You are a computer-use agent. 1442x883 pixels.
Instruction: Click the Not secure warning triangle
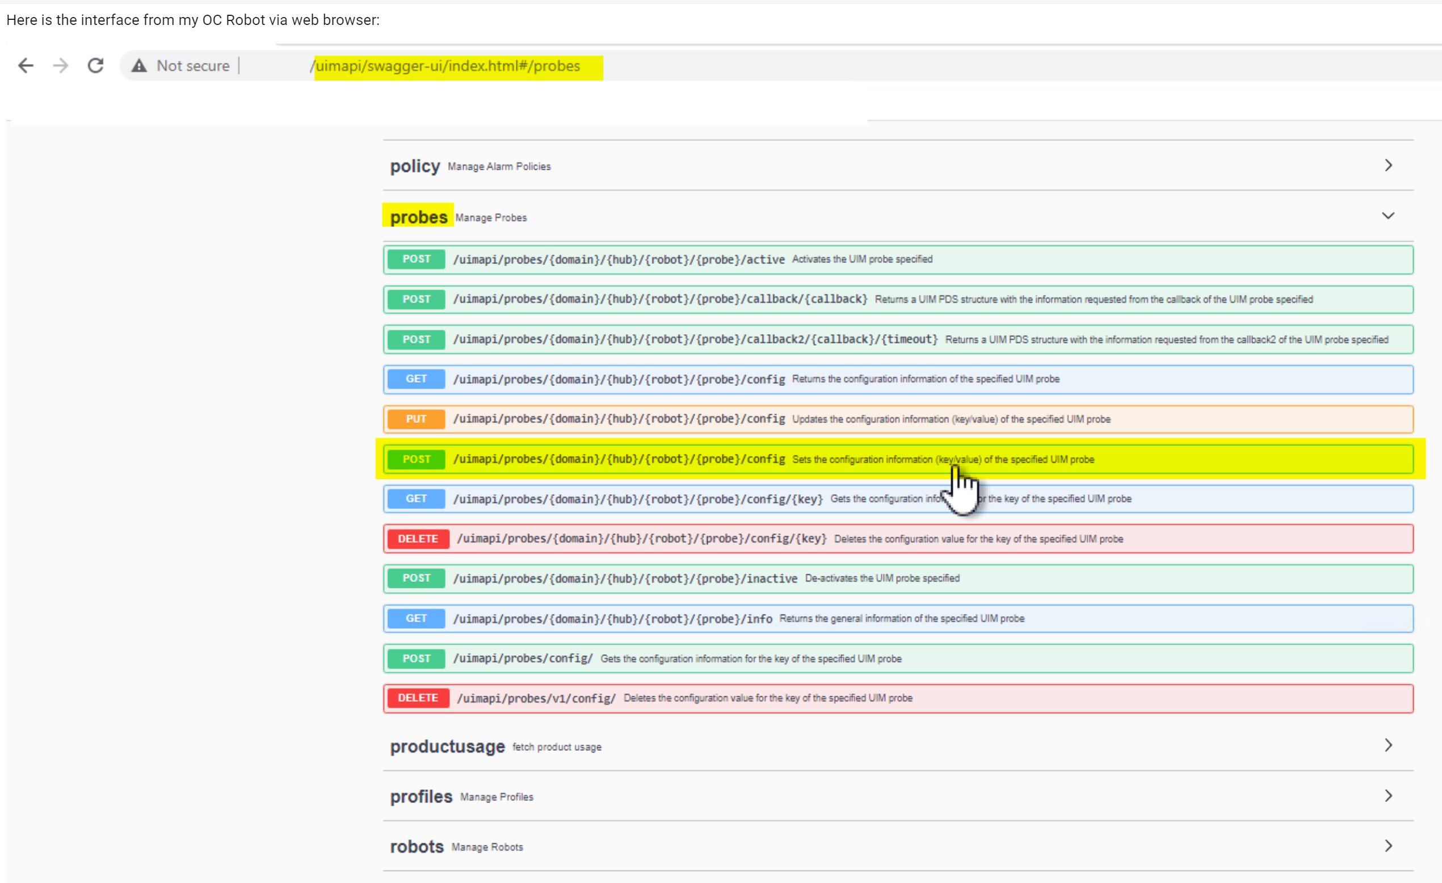(x=138, y=65)
